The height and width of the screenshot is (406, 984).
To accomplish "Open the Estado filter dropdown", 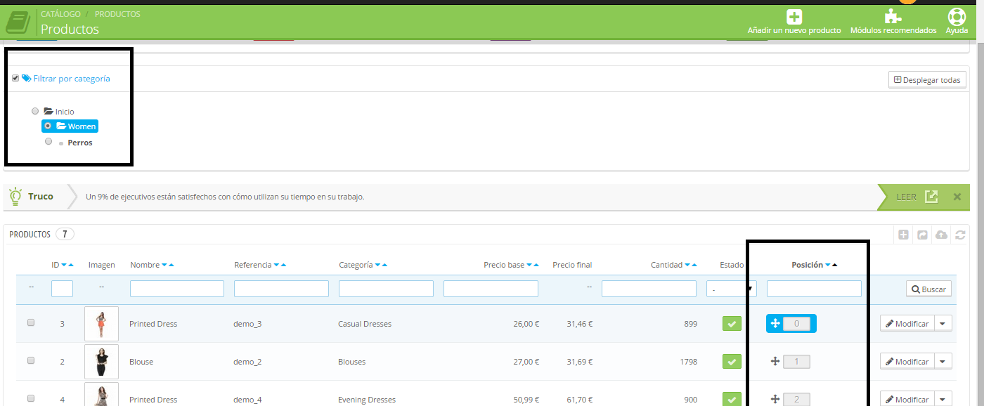I will click(731, 289).
